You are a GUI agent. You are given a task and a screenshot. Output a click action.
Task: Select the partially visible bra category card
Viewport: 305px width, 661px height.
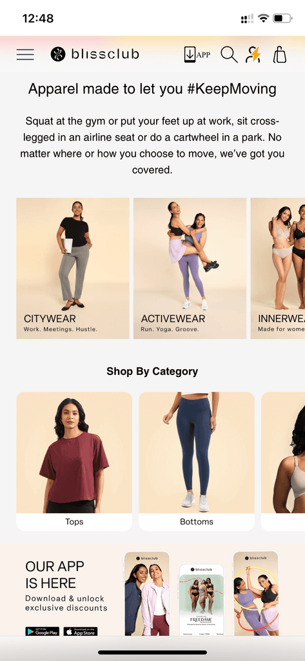[x=283, y=462]
